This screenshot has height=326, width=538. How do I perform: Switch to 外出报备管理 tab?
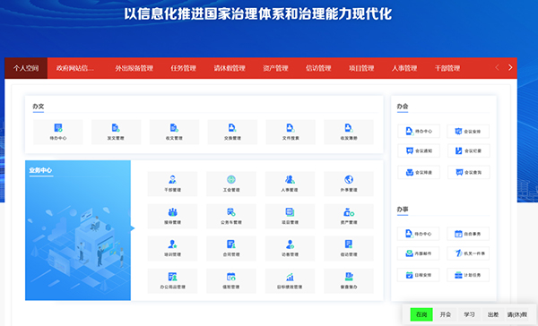point(134,68)
